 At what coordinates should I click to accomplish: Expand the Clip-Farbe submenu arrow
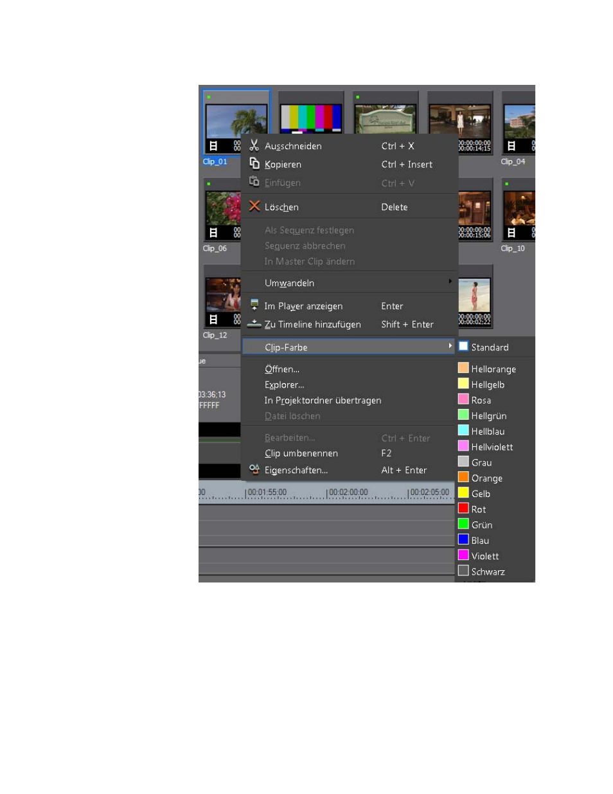tap(450, 346)
